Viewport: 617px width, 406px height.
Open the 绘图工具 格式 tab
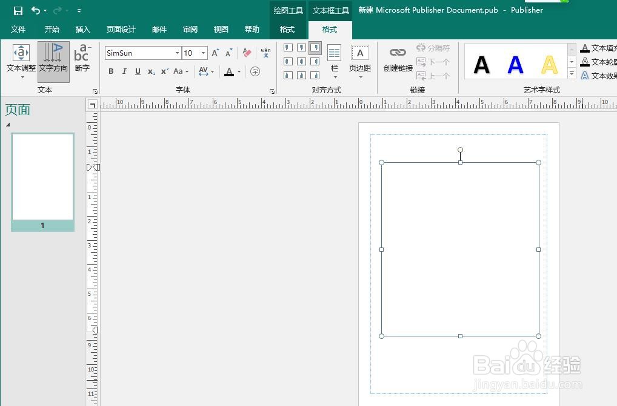click(287, 30)
